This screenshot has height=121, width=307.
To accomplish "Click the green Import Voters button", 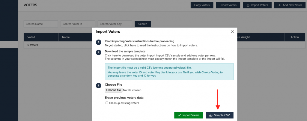I will pos(189,115).
